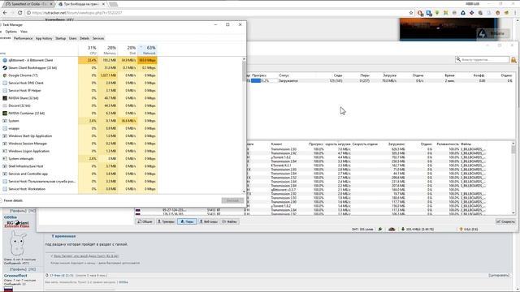
Task: Open Chrome three-dot menu
Action: click(x=515, y=13)
